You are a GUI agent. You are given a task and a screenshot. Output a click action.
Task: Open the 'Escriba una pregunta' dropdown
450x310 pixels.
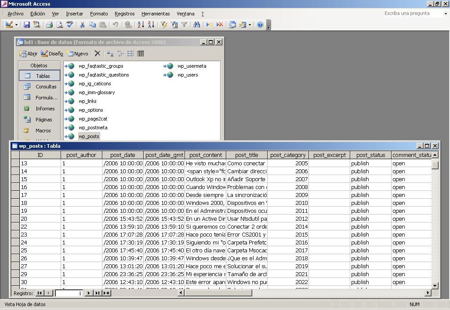pyautogui.click(x=445, y=14)
